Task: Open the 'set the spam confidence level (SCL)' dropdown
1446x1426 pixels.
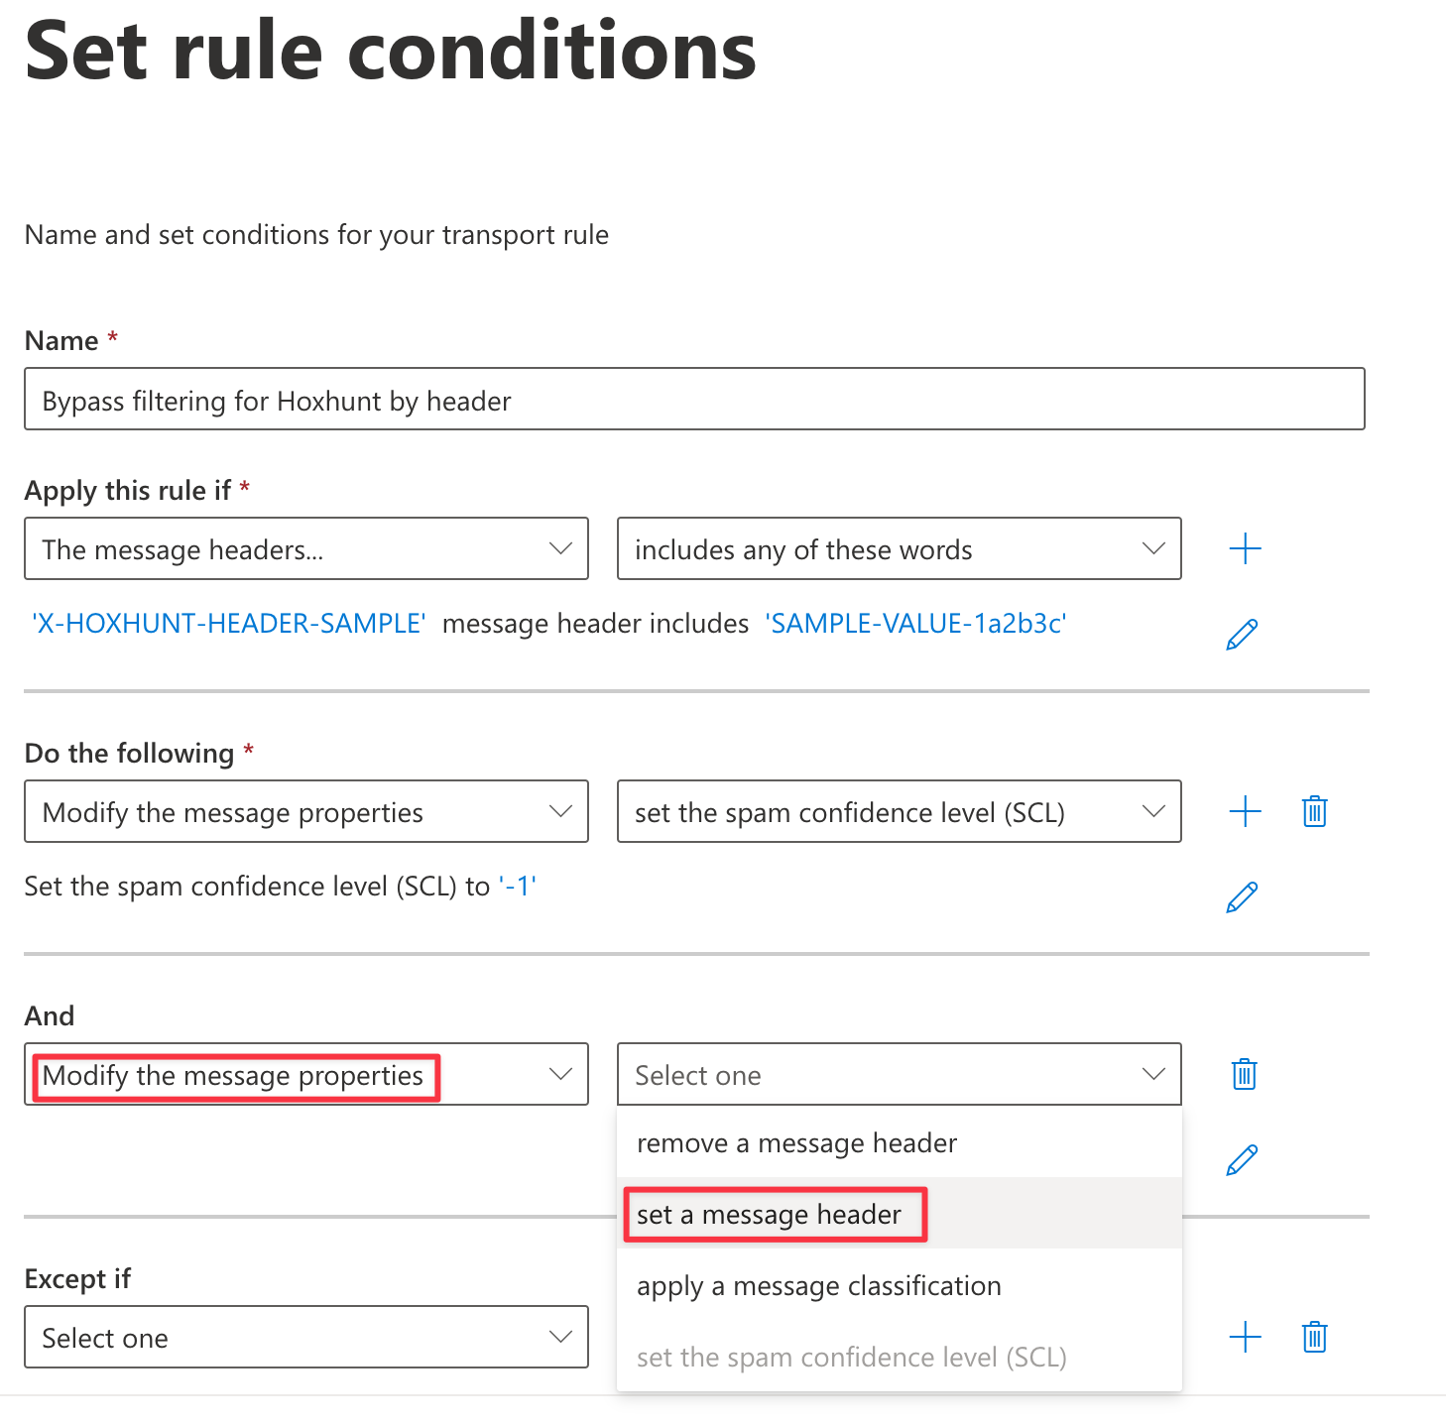Action: pos(900,811)
